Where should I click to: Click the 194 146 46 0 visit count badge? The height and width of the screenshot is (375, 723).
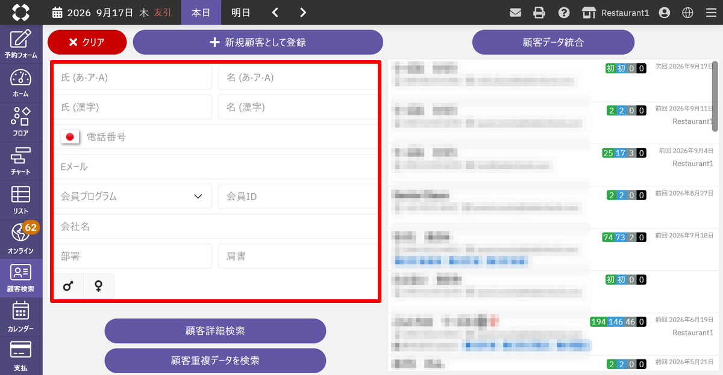[x=619, y=322]
